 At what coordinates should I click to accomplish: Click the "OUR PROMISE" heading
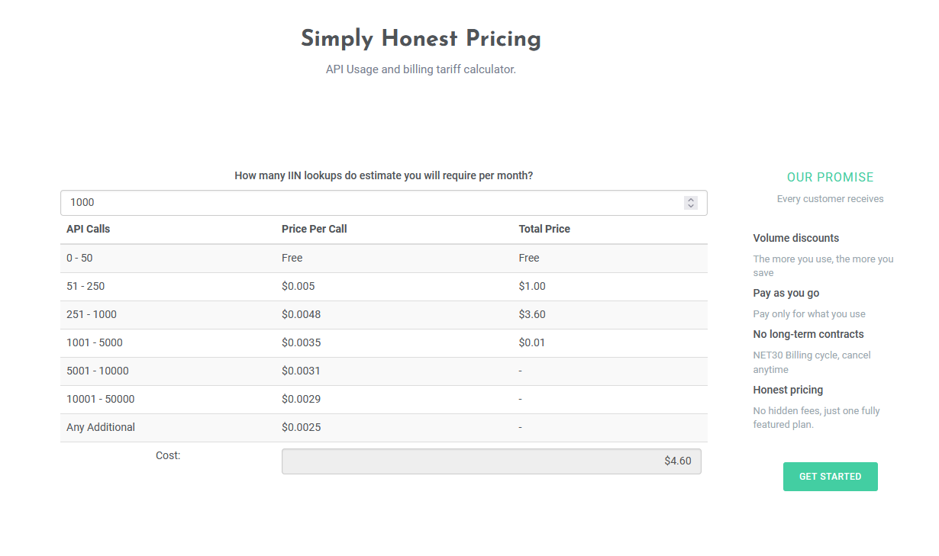tap(830, 178)
